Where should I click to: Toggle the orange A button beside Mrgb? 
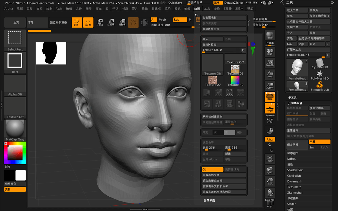(x=154, y=20)
